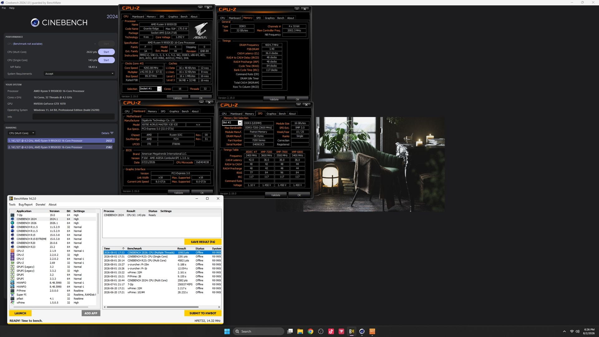Screen dimensions: 599x337
Task: Start the CPU (Single Core) benchmark
Action: [106, 60]
